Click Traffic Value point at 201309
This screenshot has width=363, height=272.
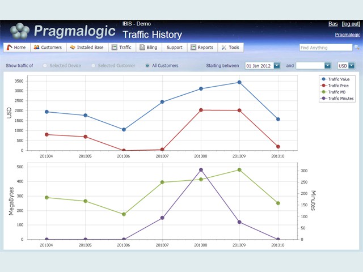tap(239, 82)
